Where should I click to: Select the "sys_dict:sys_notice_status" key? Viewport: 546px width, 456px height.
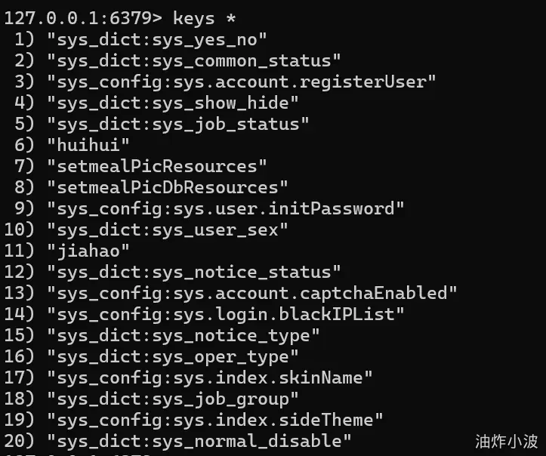(194, 271)
